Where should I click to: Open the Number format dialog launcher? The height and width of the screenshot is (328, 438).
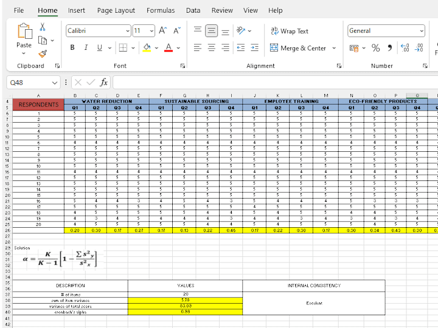(425, 66)
